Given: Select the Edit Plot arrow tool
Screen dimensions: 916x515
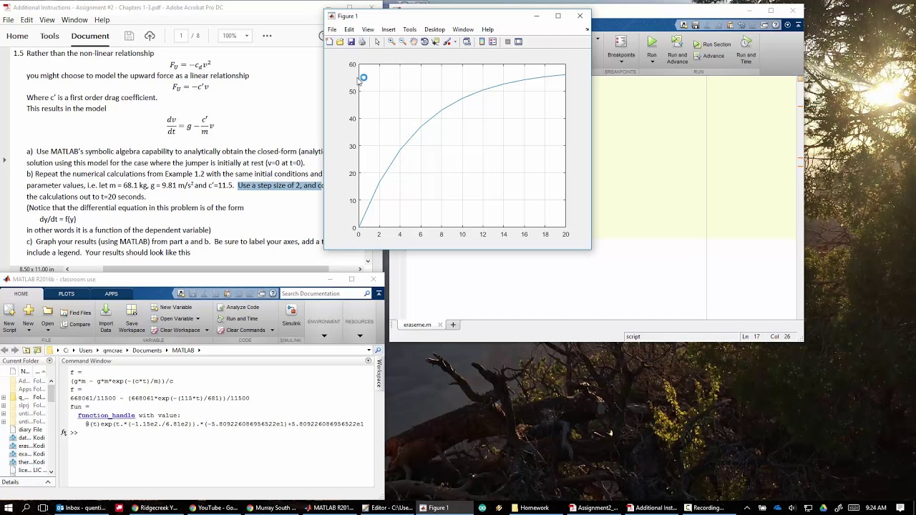Looking at the screenshot, I should 377,41.
